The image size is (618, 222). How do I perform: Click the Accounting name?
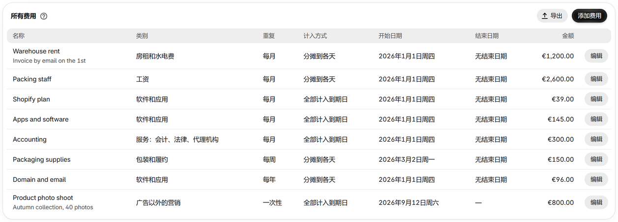pos(29,139)
